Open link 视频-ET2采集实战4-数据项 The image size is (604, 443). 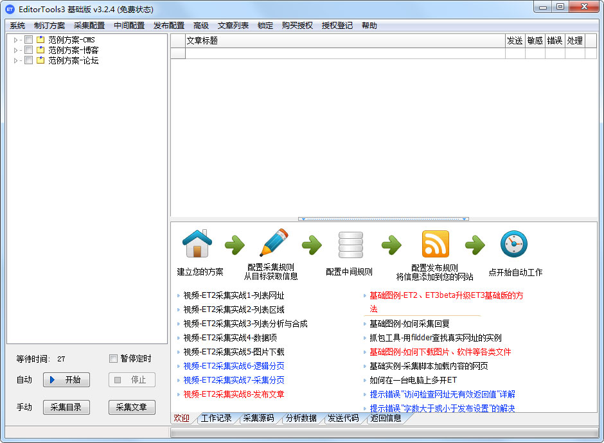tap(230, 338)
